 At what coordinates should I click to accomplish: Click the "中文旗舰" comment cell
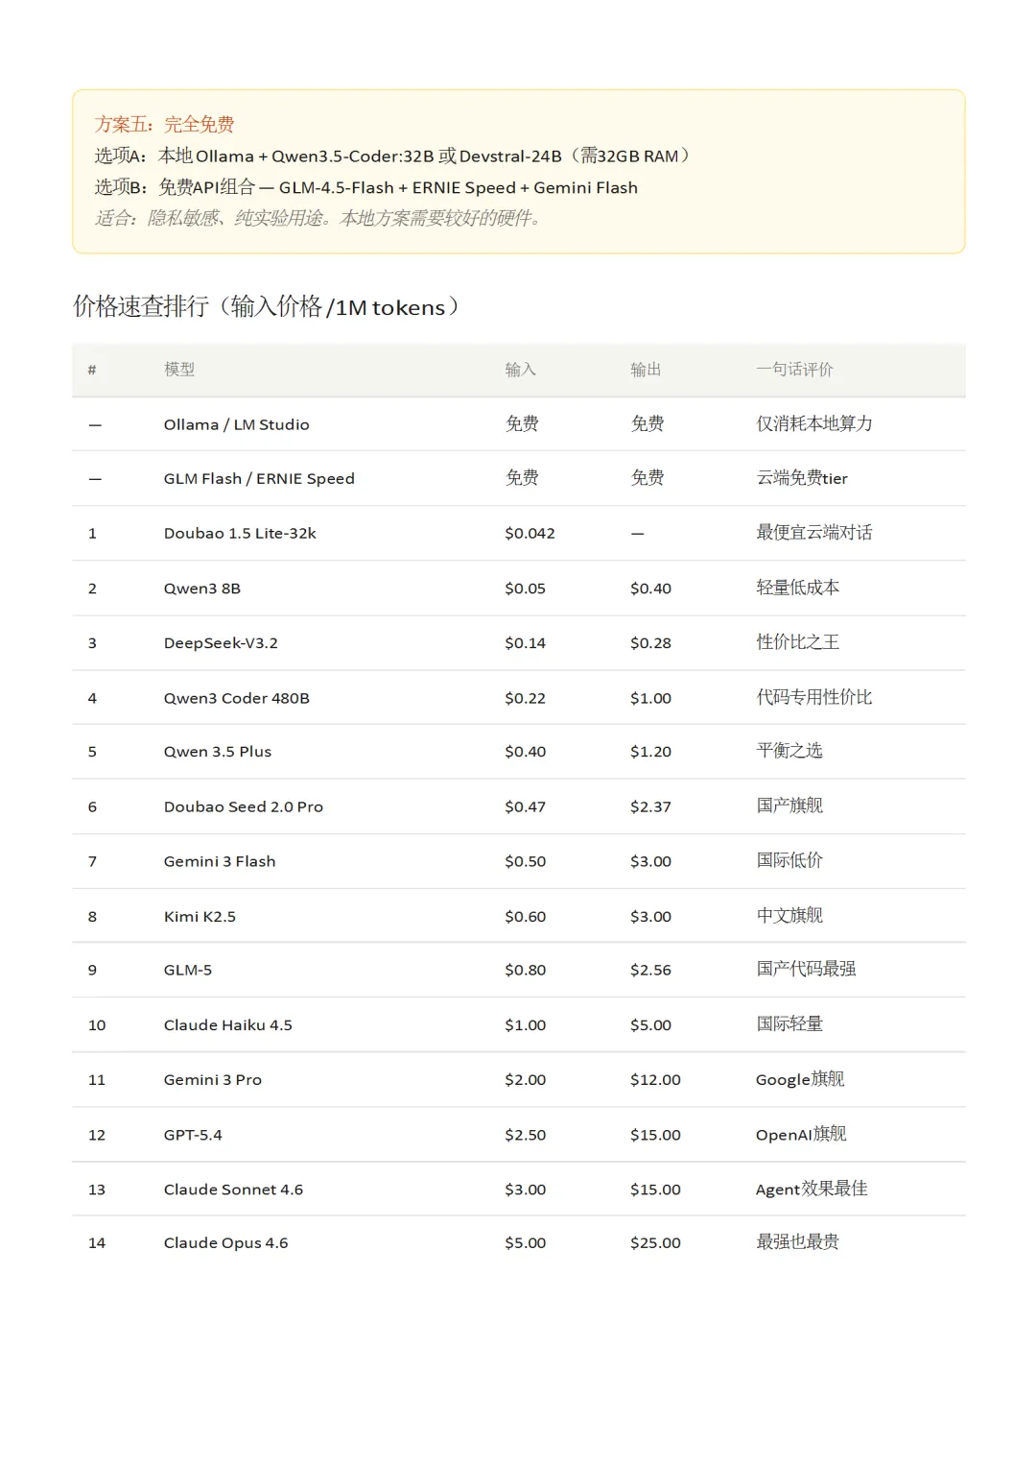pos(789,916)
